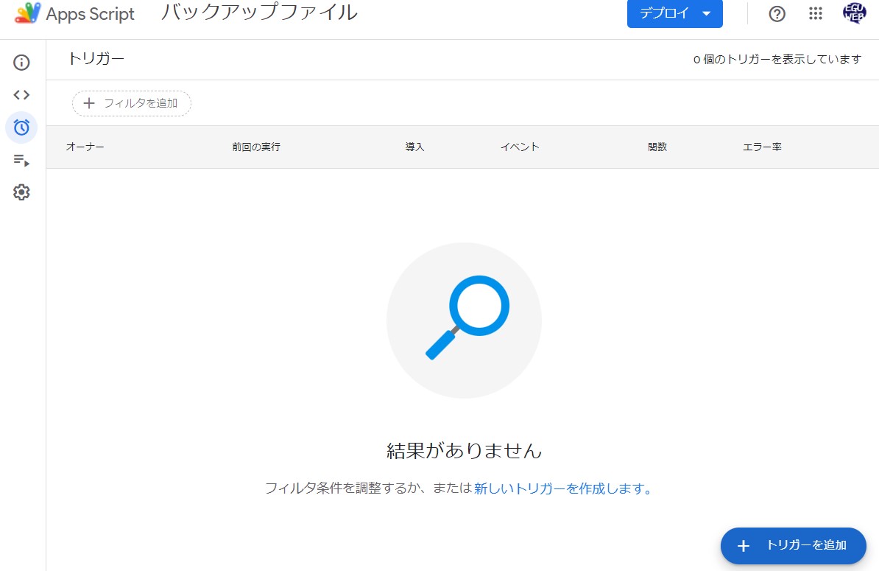Click the デプロイ button

point(664,14)
